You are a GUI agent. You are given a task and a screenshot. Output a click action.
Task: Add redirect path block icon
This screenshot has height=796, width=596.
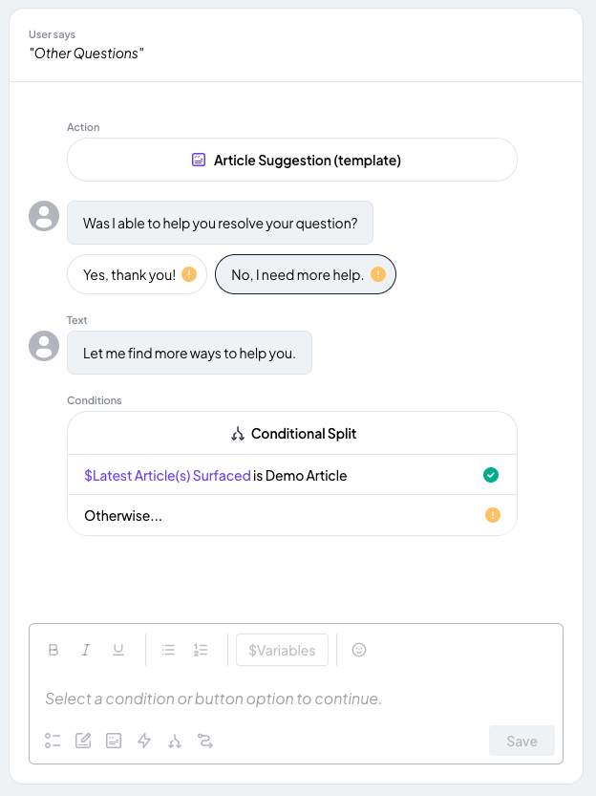pyautogui.click(x=205, y=742)
